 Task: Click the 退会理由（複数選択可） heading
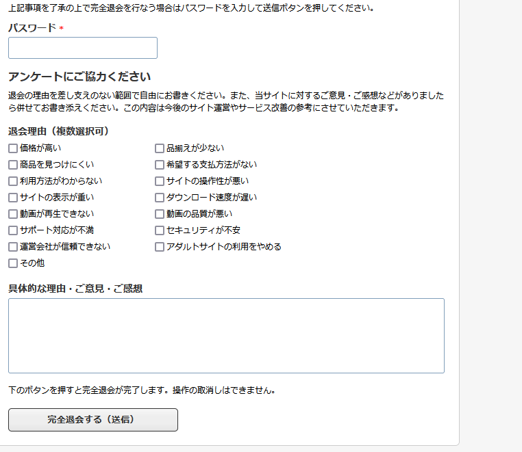(x=59, y=131)
